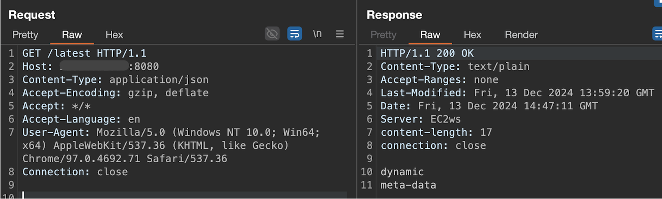Show non-printable characters in Request
The width and height of the screenshot is (662, 199).
click(318, 34)
